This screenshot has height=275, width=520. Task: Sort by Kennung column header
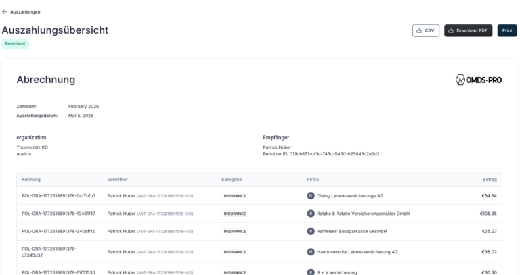tap(31, 179)
